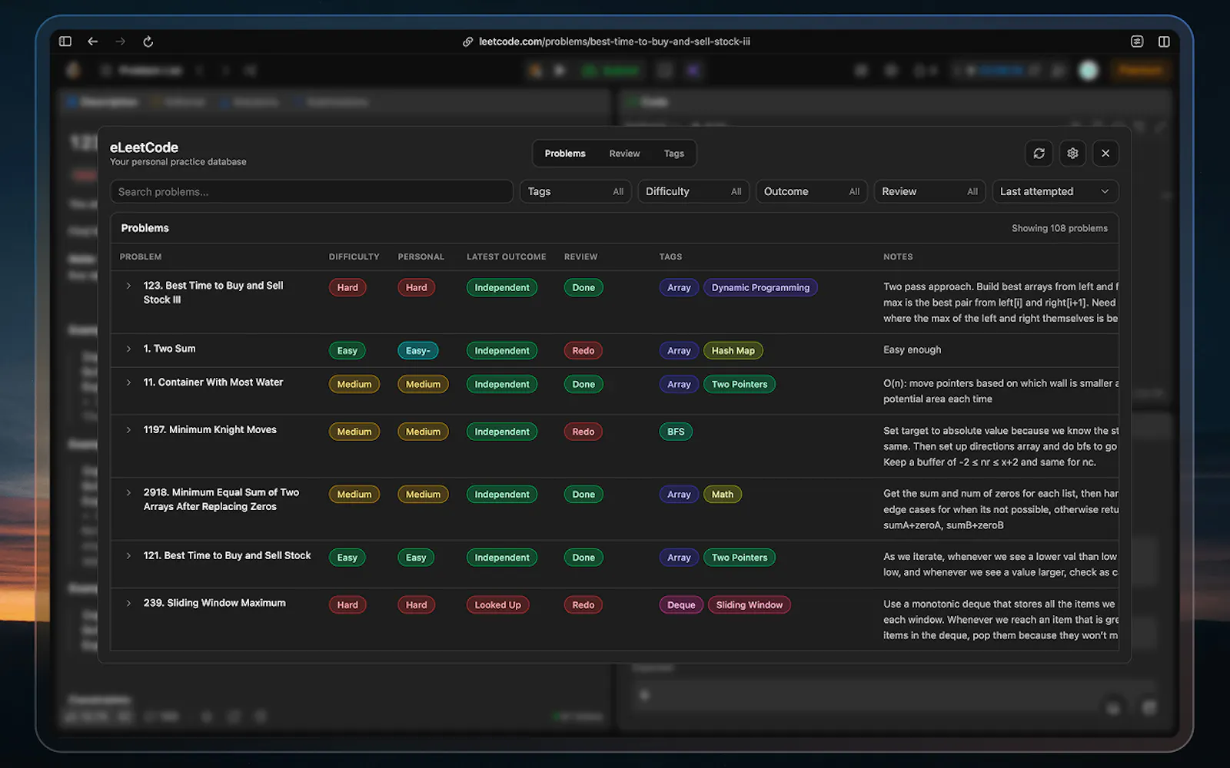Click the Deque tag
The width and height of the screenshot is (1230, 768).
point(680,605)
